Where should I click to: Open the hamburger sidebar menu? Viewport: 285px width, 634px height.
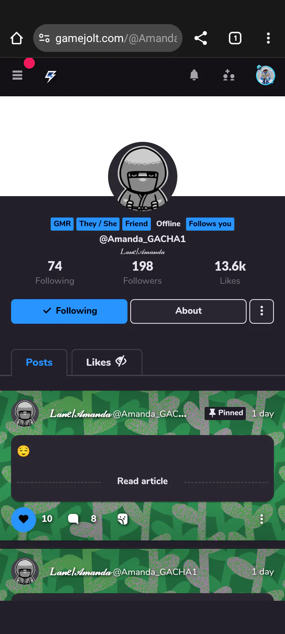(17, 75)
